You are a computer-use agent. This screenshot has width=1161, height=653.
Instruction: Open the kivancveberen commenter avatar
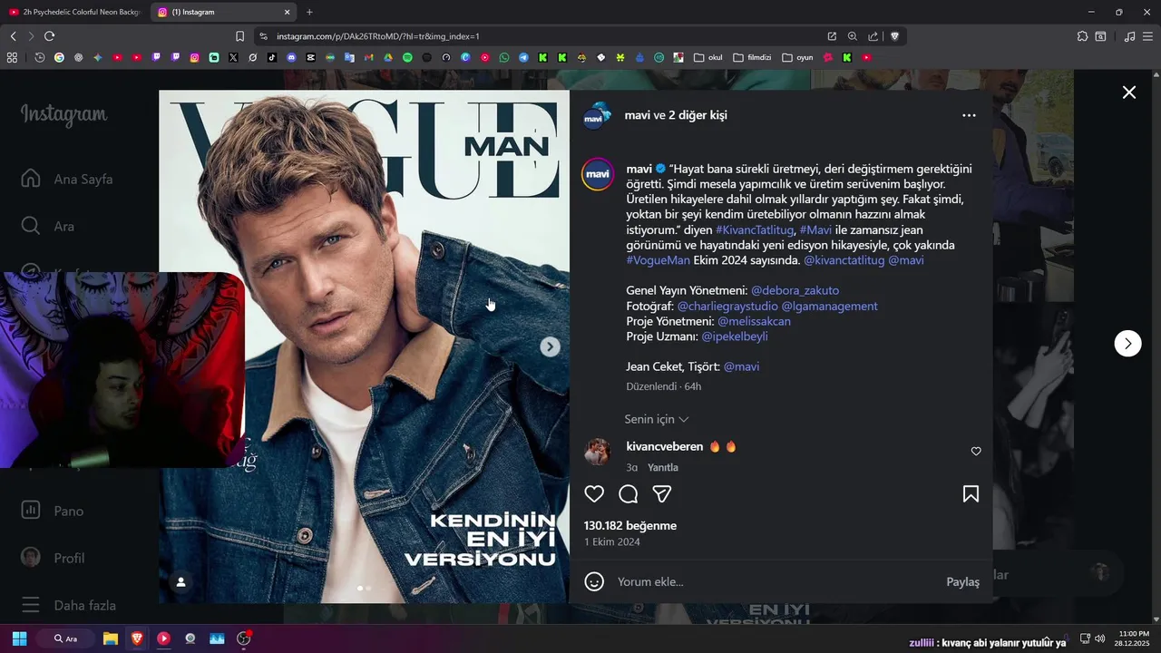(x=598, y=451)
